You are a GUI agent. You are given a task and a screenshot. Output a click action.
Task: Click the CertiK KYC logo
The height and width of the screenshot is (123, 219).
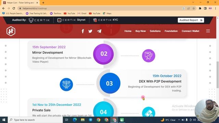[105, 20]
